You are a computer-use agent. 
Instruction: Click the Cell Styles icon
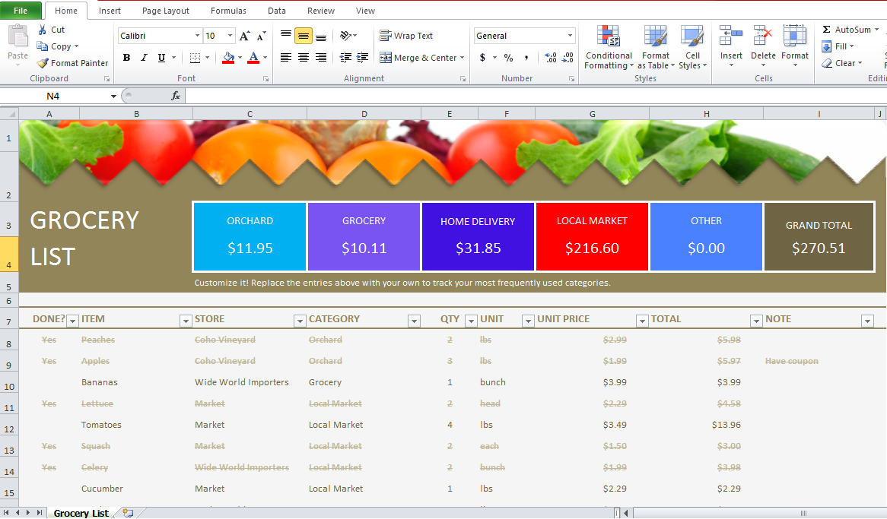(x=691, y=36)
